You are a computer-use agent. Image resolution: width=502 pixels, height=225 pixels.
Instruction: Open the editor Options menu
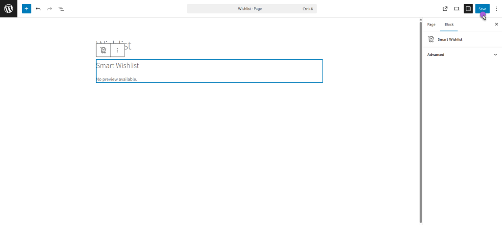click(x=496, y=9)
